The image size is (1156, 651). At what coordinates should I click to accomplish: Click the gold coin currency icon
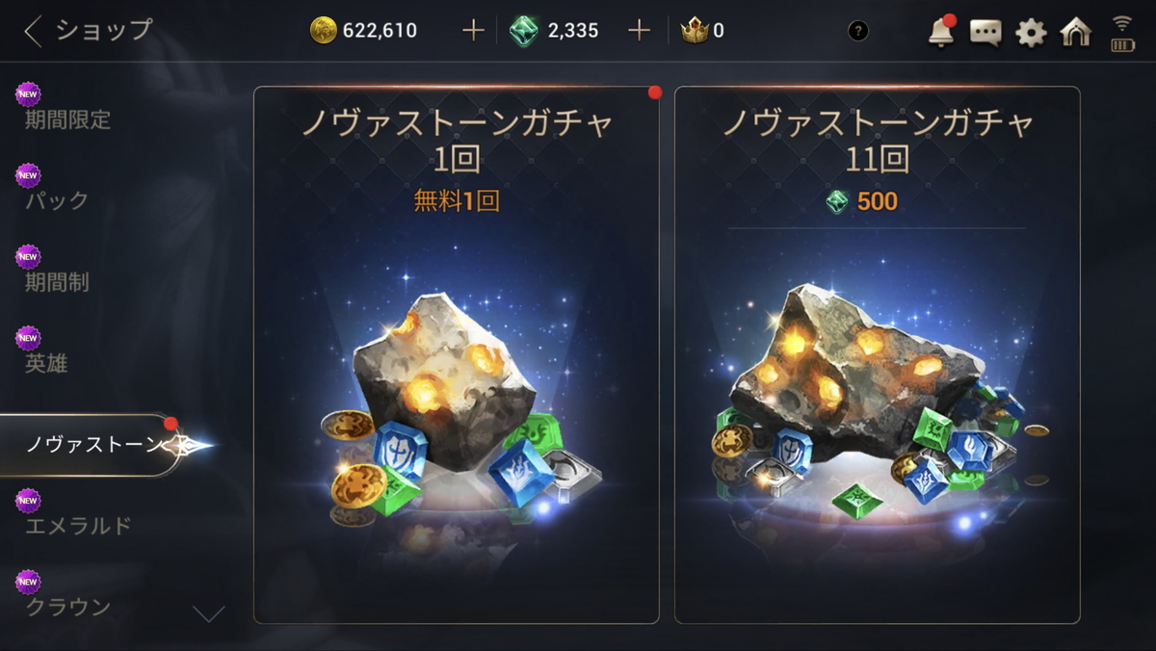324,31
